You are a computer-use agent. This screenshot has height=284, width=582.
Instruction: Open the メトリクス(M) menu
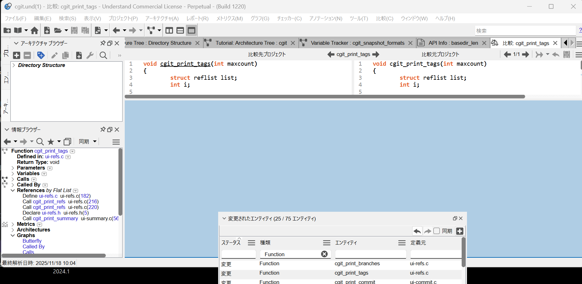pos(229,18)
